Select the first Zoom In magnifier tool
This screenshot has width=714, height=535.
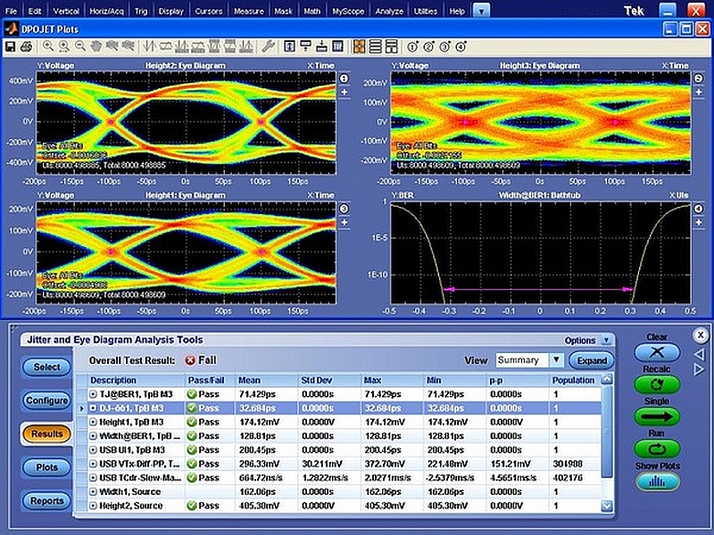pyautogui.click(x=48, y=46)
